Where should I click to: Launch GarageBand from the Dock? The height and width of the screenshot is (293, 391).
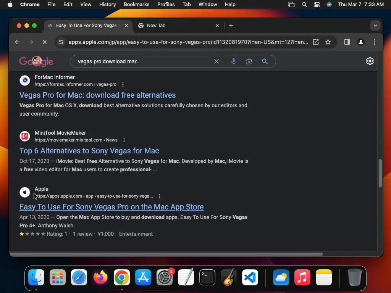[x=229, y=277]
